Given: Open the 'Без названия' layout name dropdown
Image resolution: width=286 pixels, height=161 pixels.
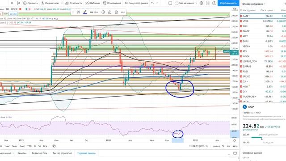Looking at the screenshot, I should pyautogui.click(x=186, y=3).
